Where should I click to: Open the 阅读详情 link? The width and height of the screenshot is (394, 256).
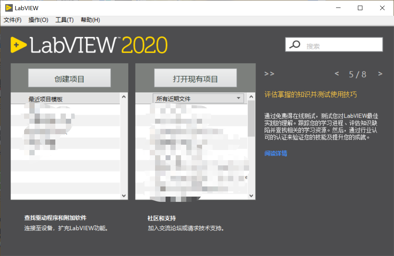pyautogui.click(x=275, y=153)
